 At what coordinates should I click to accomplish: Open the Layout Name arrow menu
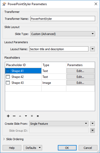tap(93, 49)
